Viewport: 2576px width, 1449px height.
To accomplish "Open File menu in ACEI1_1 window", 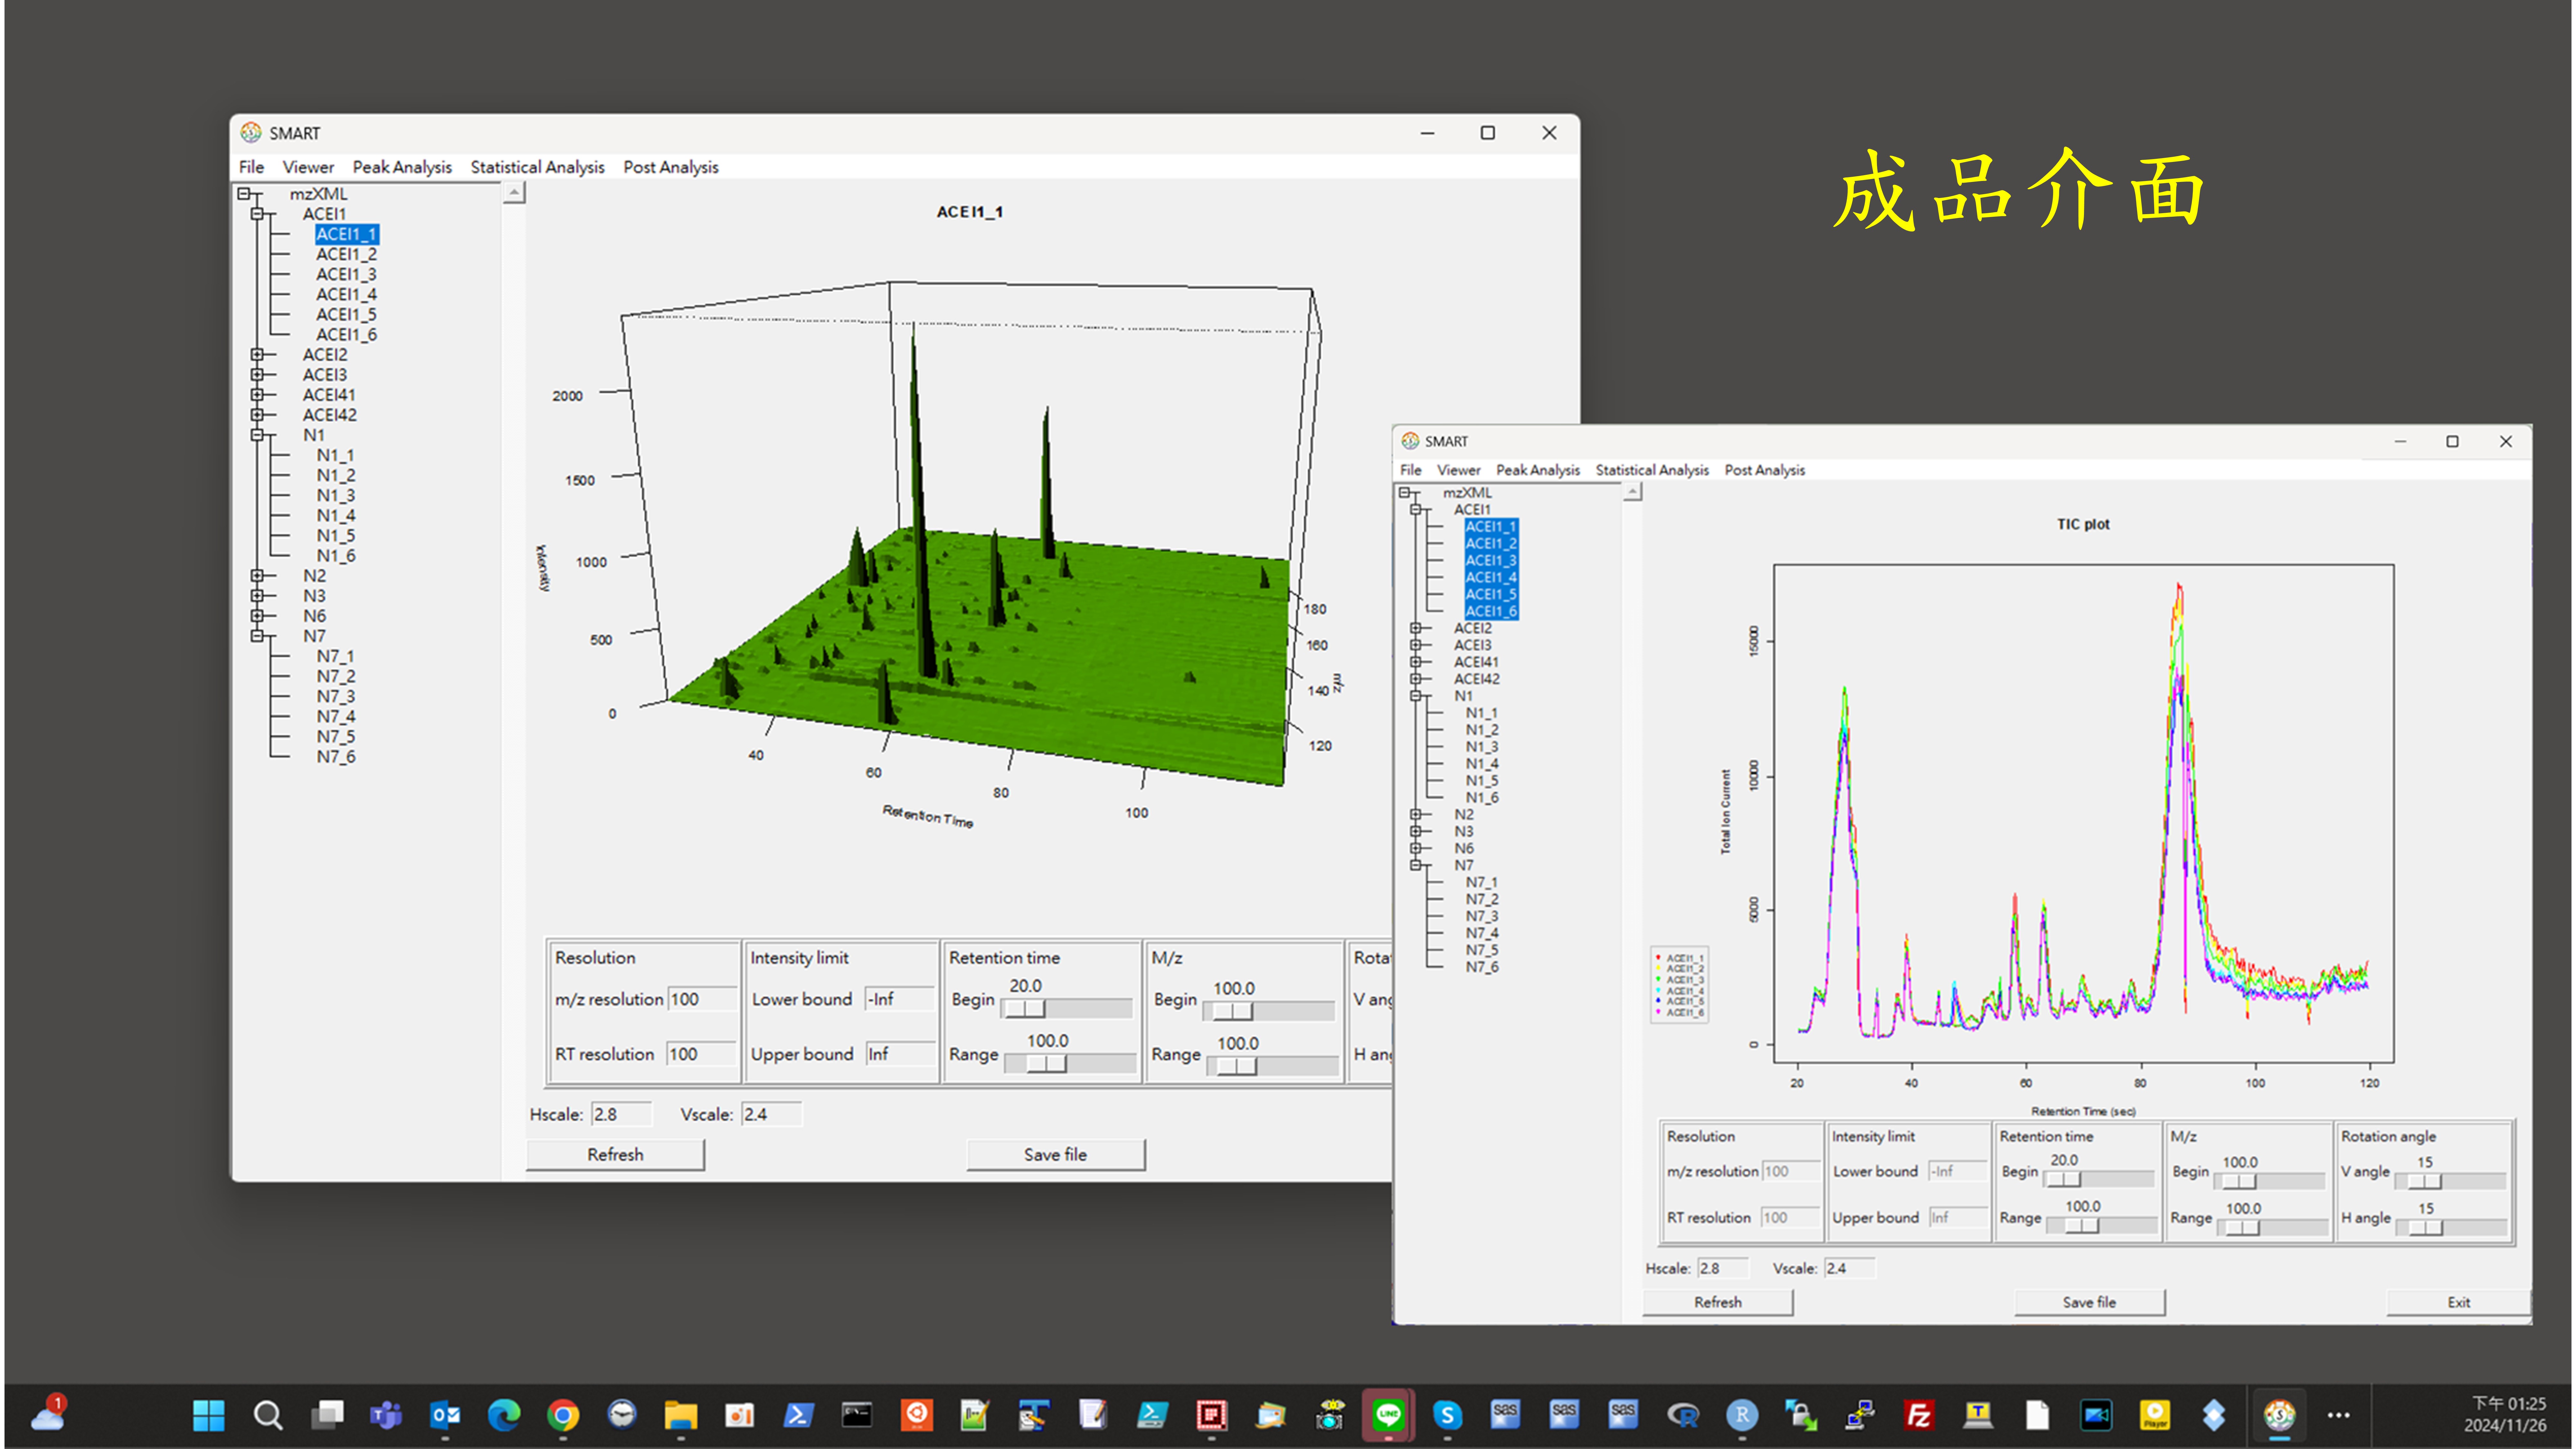I will [251, 167].
